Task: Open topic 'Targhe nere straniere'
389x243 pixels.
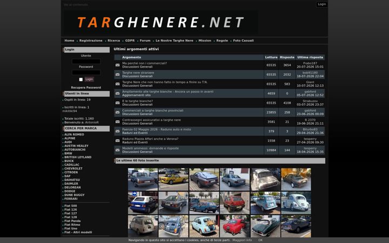Action: click(138, 73)
